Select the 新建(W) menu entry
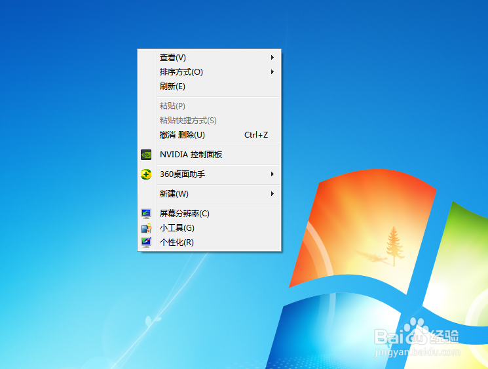The width and height of the screenshot is (488, 369). 210,194
